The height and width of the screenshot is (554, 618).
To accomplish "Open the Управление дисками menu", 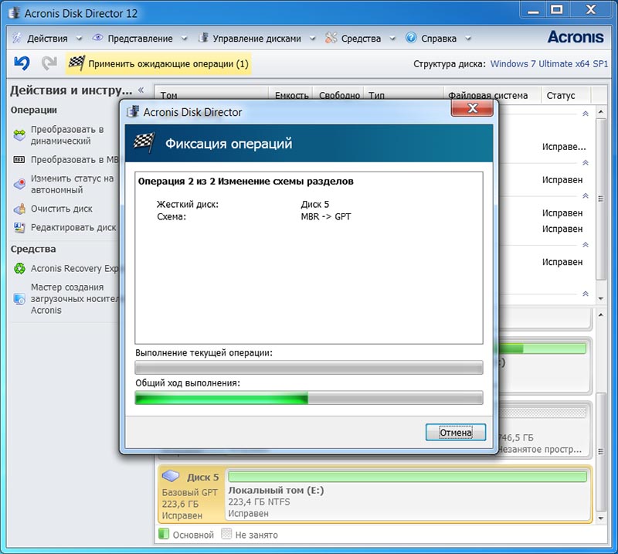I will click(x=256, y=39).
